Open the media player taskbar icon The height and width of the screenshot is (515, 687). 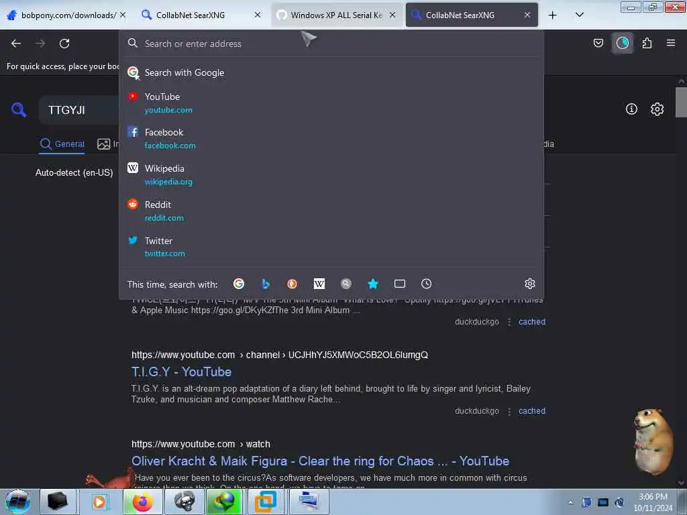[99, 502]
